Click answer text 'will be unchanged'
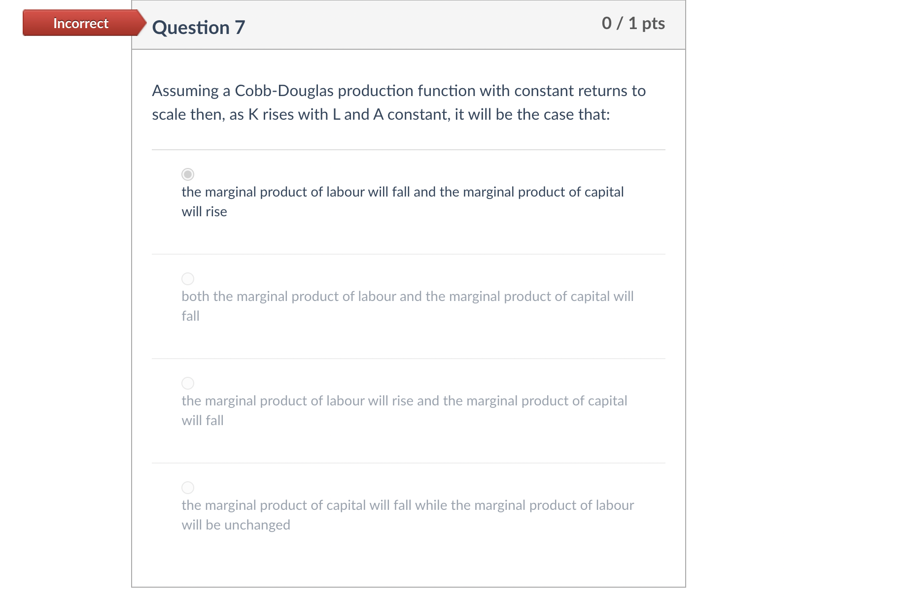Image resolution: width=906 pixels, height=599 pixels. pyautogui.click(x=236, y=525)
